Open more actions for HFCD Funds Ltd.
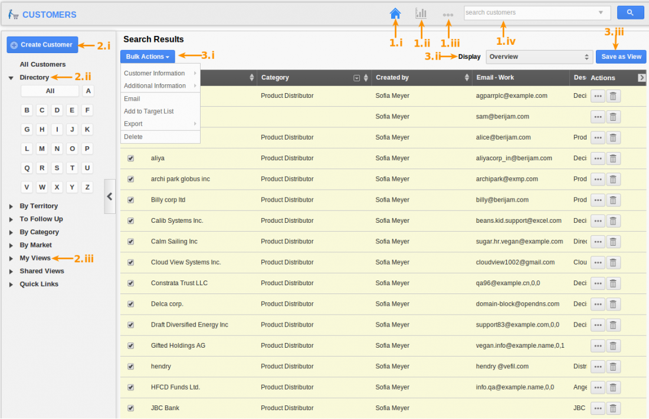649x419 pixels. tap(598, 388)
